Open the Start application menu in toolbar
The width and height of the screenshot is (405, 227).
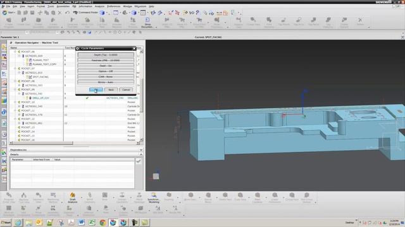tap(8, 13)
